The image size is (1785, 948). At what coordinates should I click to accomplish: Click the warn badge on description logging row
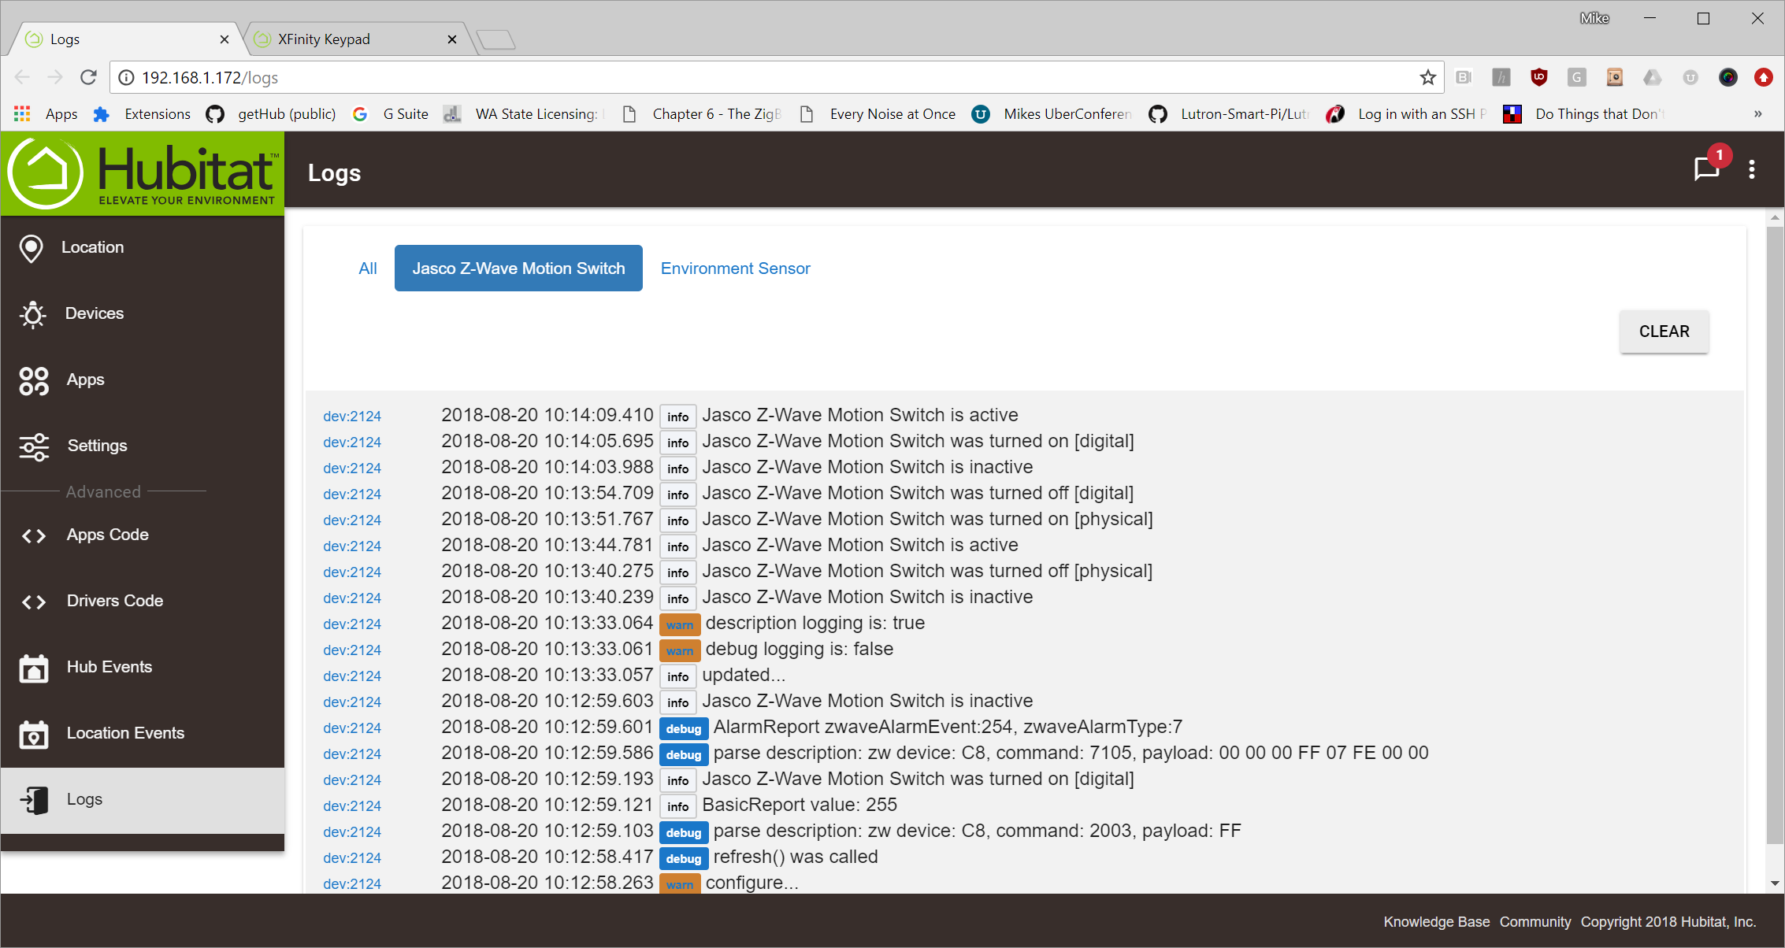[679, 625]
